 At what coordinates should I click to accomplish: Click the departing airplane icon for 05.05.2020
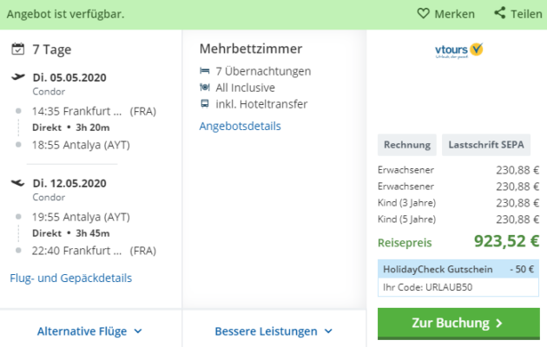click(17, 76)
